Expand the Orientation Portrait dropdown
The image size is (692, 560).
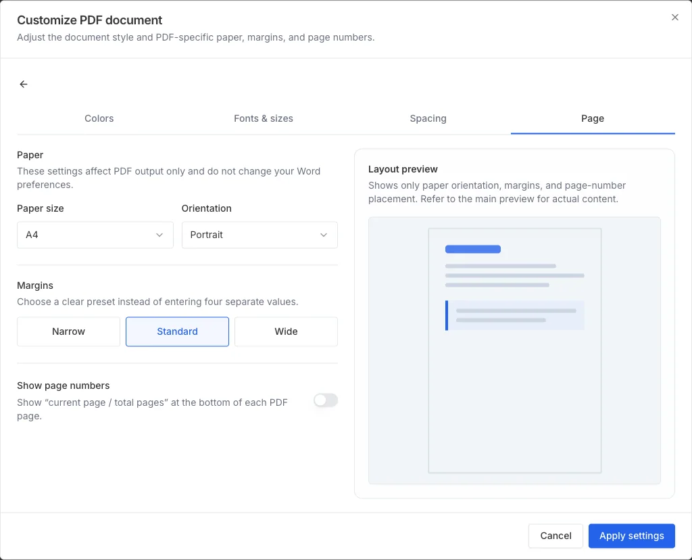pos(259,235)
